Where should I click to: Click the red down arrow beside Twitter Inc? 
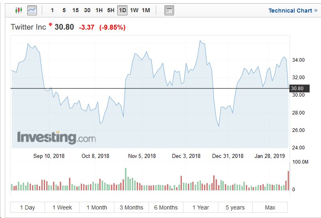[50, 25]
